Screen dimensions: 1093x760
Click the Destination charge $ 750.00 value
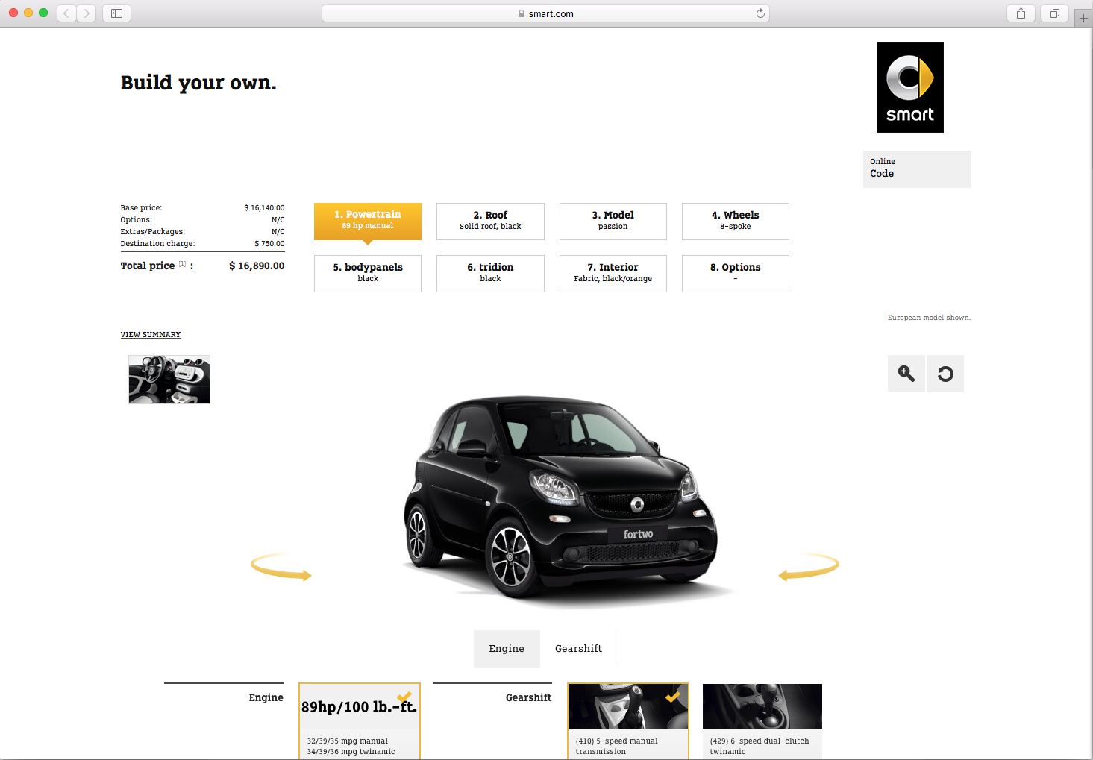pyautogui.click(x=269, y=244)
